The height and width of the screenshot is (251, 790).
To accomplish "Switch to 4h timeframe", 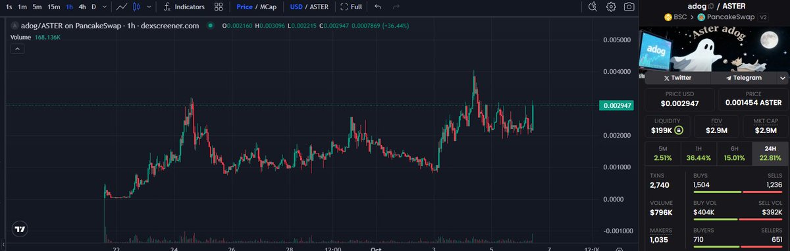I will point(82,7).
